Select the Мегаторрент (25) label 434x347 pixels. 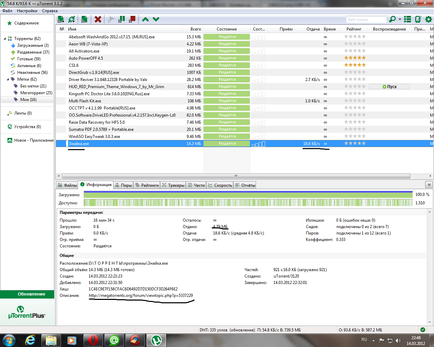tap(36, 93)
